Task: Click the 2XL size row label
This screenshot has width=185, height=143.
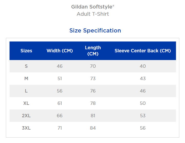Action: pyautogui.click(x=26, y=116)
